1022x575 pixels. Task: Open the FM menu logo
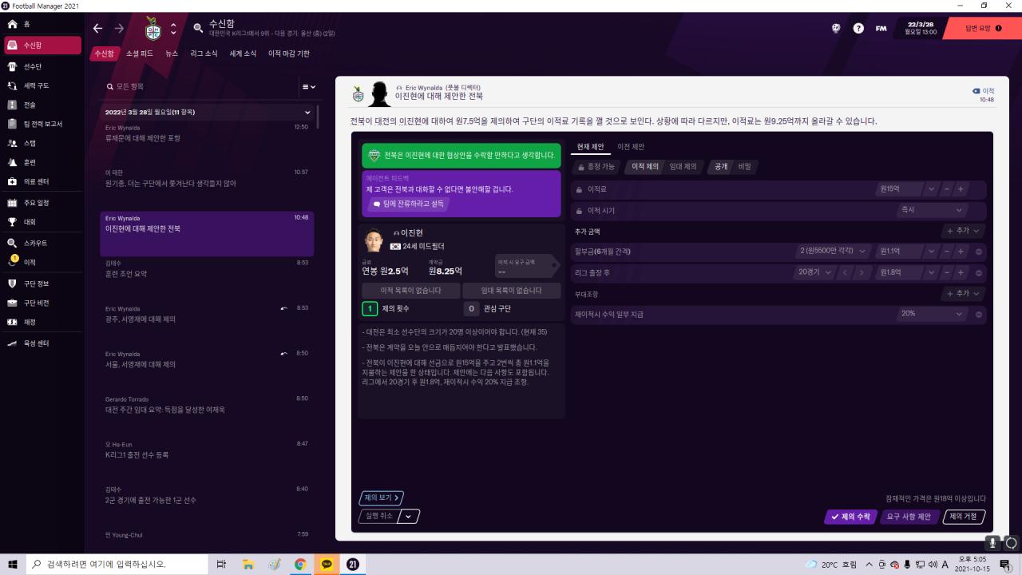[x=881, y=28]
